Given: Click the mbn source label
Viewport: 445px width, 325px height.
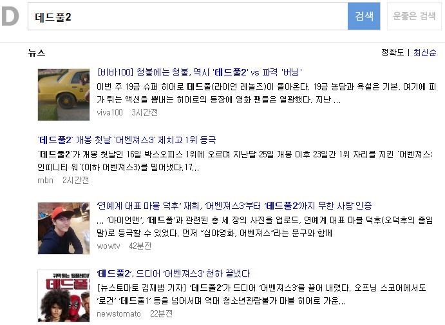Looking at the screenshot, I should pos(46,181).
